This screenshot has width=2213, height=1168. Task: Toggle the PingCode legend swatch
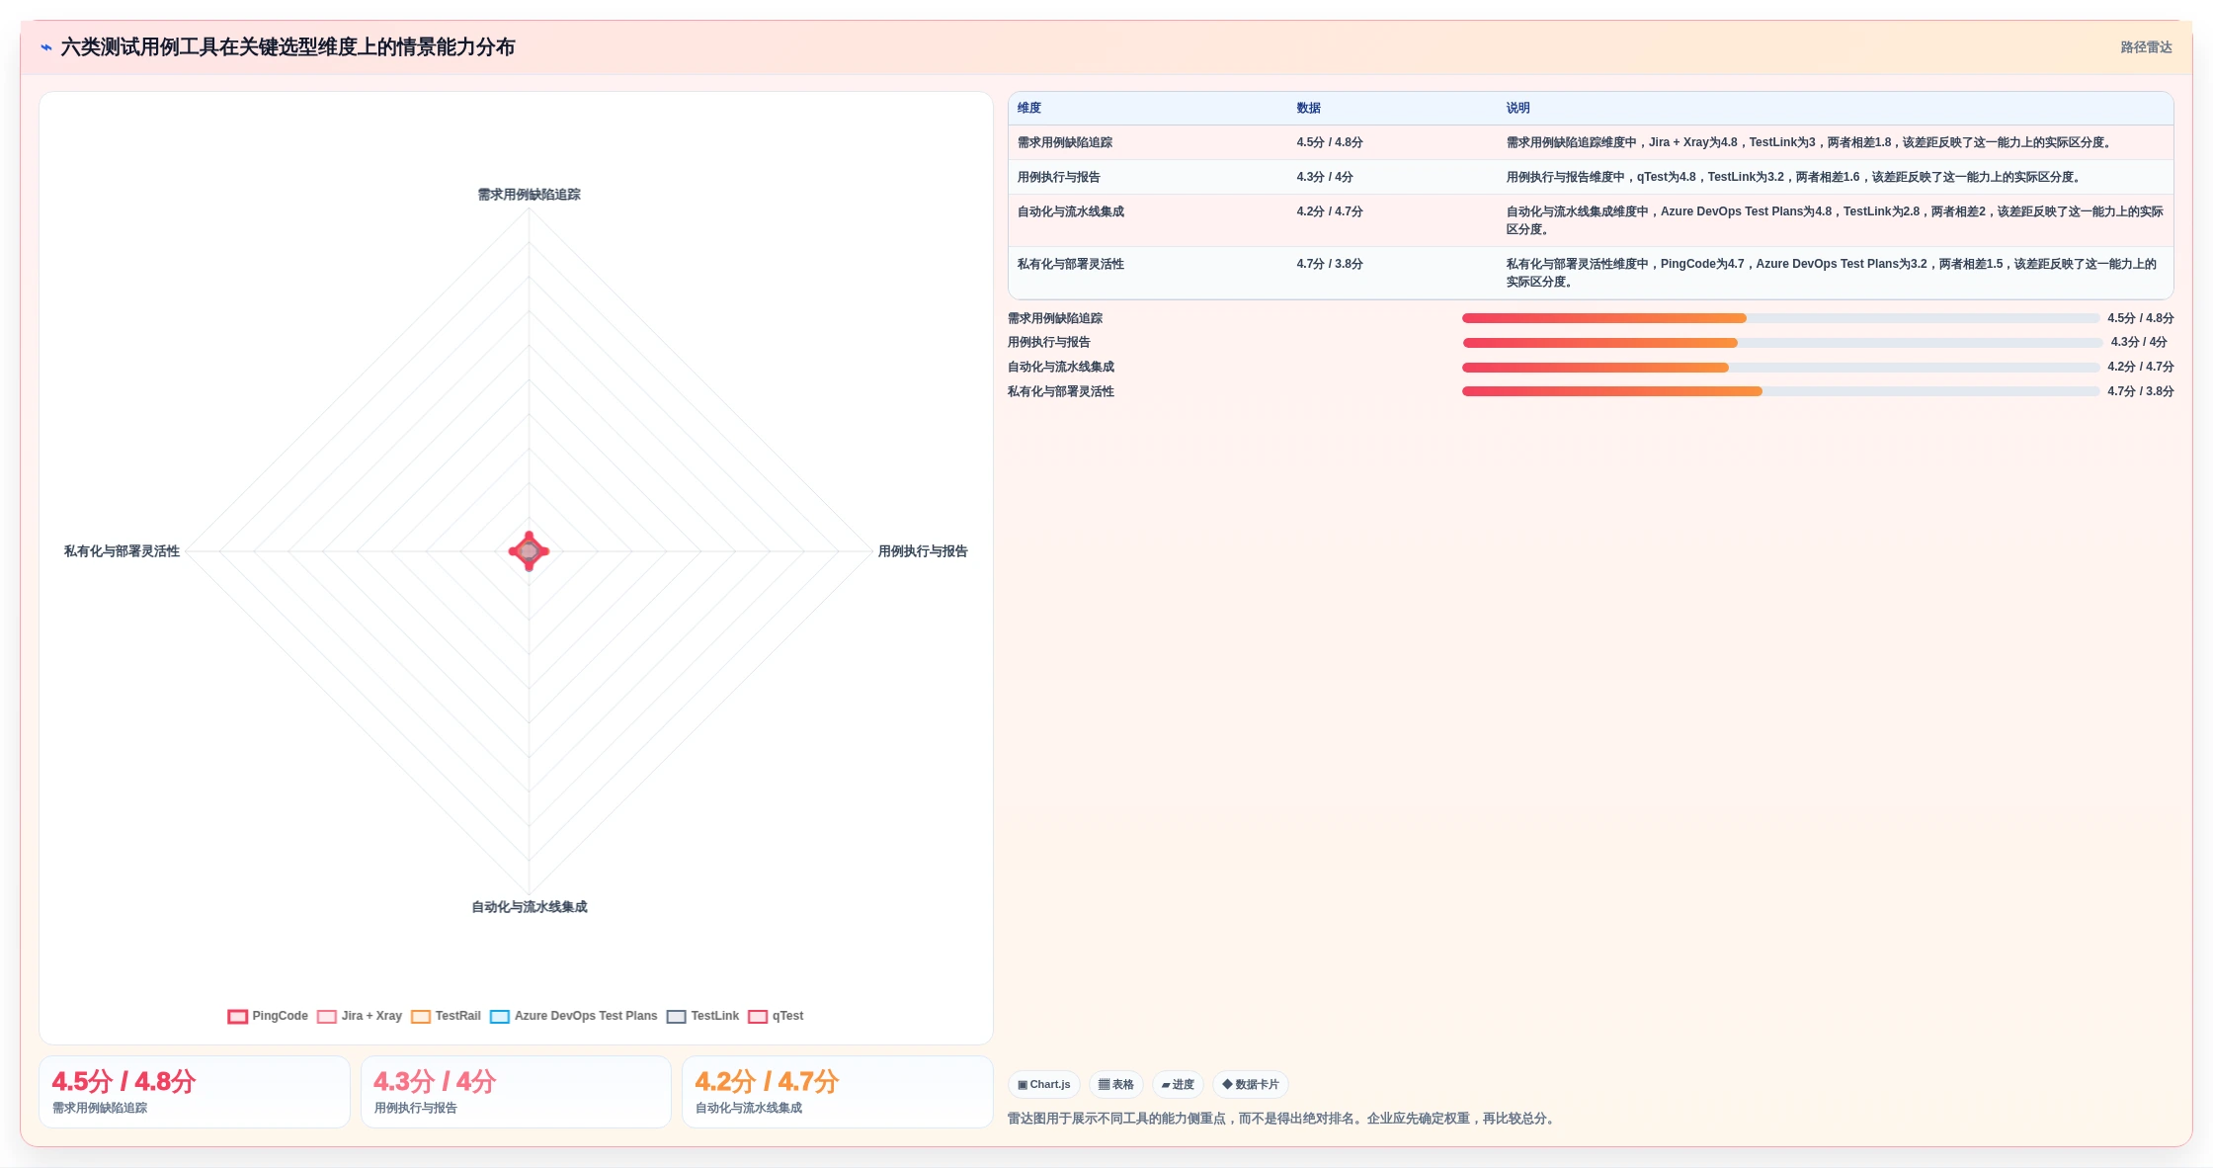click(x=237, y=1017)
